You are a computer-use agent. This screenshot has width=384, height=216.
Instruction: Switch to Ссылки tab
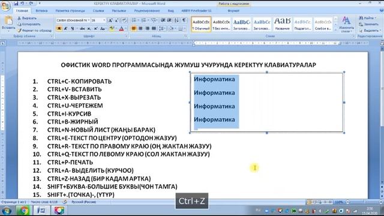(x=98, y=11)
